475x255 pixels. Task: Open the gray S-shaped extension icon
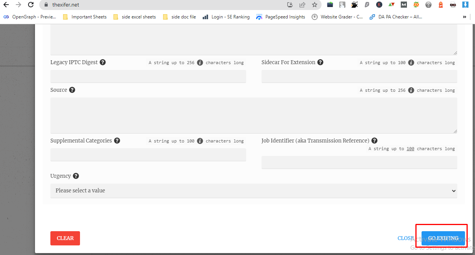(367, 5)
